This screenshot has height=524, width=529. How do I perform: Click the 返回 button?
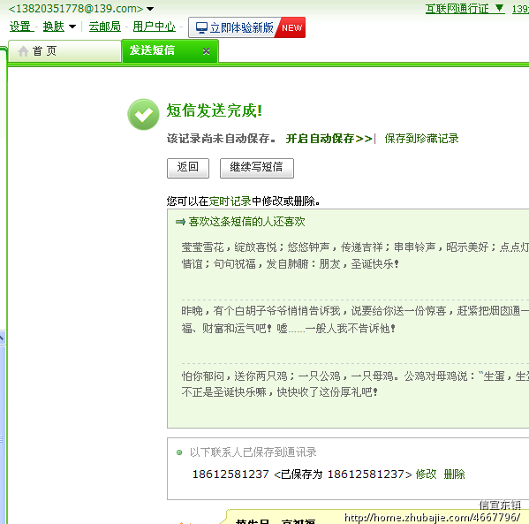coord(188,168)
